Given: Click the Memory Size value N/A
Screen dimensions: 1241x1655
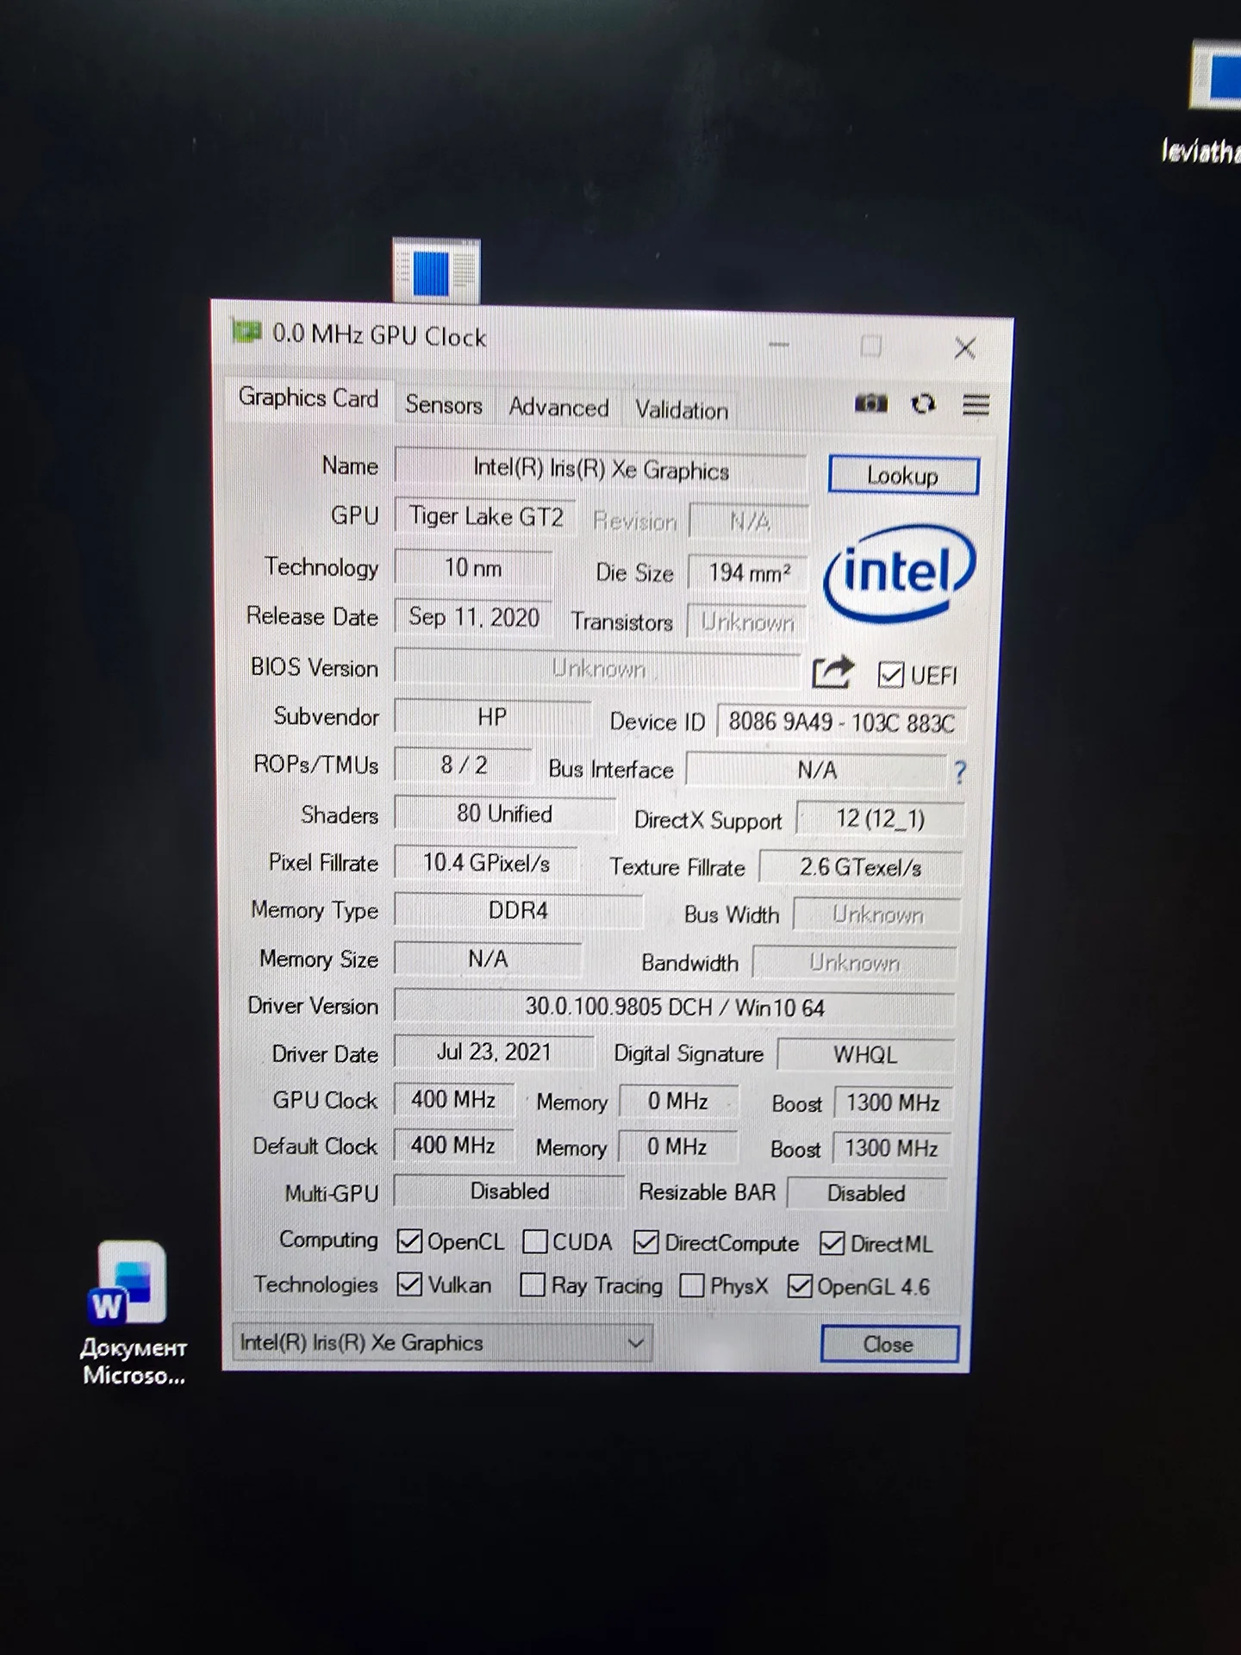Looking at the screenshot, I should 488,959.
